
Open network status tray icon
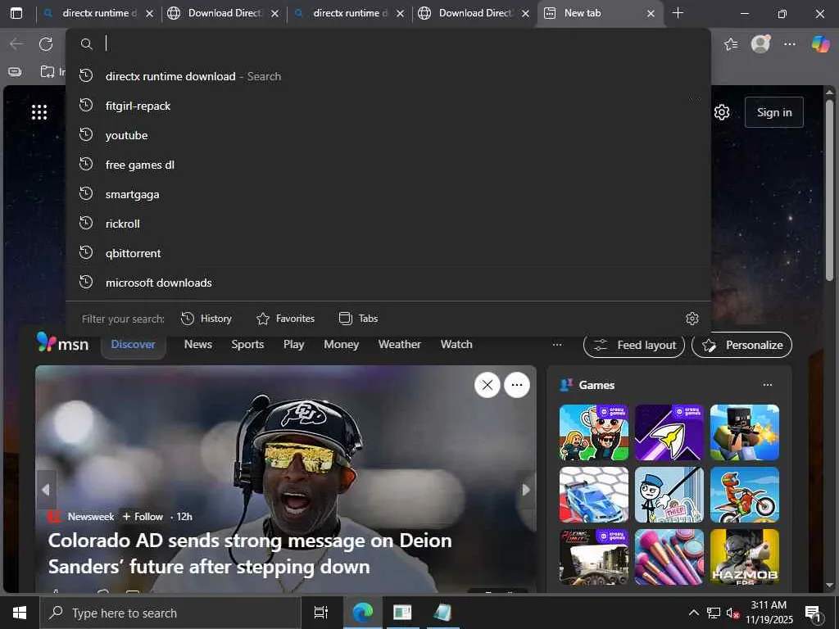click(714, 613)
